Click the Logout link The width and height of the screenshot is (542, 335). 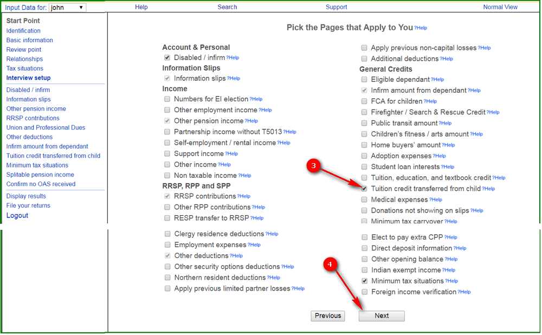17,215
